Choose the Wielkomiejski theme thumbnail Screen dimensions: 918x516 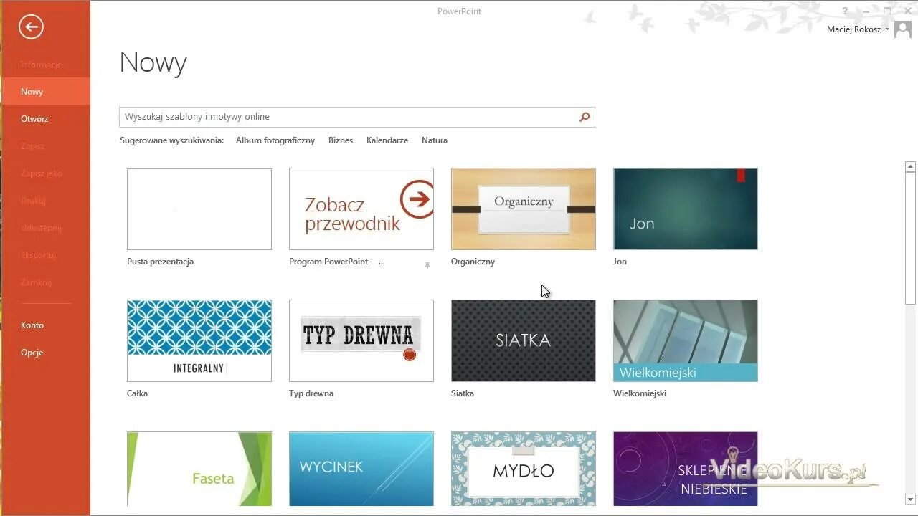685,340
